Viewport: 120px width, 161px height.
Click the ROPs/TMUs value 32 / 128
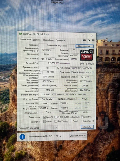(x=50, y=72)
